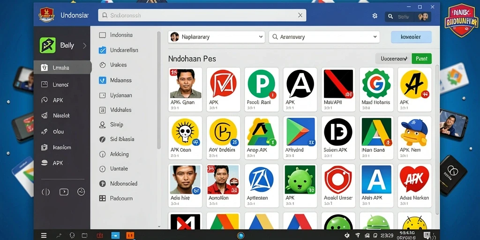The image size is (480, 240).
Task: Open the 'AOV Dndóim' yellow app
Action: (x=223, y=138)
